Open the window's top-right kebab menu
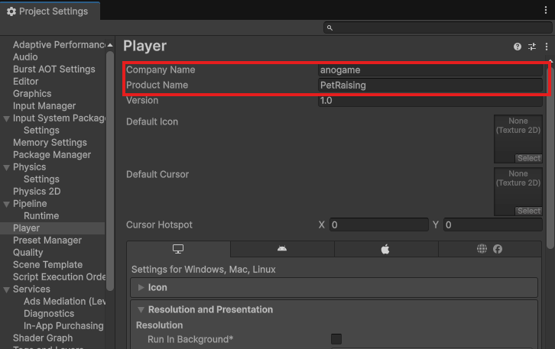555x349 pixels. [545, 10]
